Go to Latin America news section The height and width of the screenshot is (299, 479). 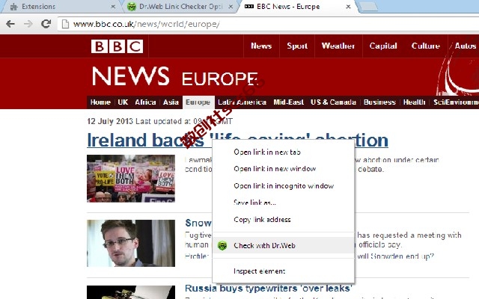point(242,102)
